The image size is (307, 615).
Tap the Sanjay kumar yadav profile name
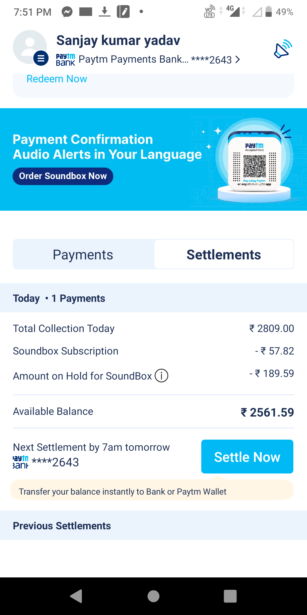118,40
